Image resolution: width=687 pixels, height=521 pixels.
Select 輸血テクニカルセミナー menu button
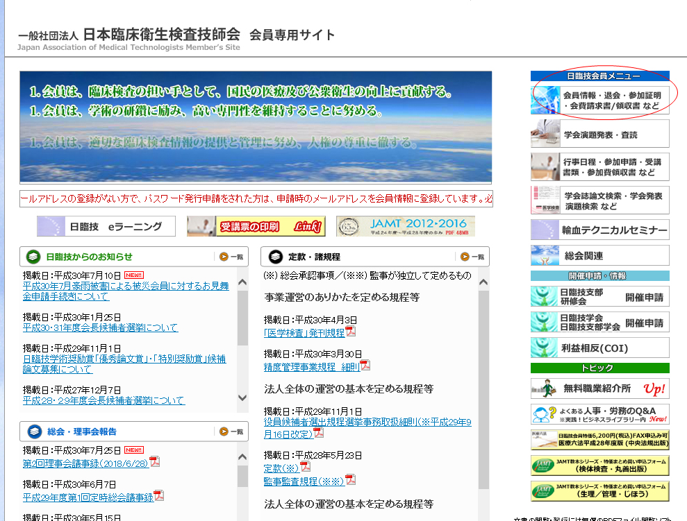click(600, 230)
